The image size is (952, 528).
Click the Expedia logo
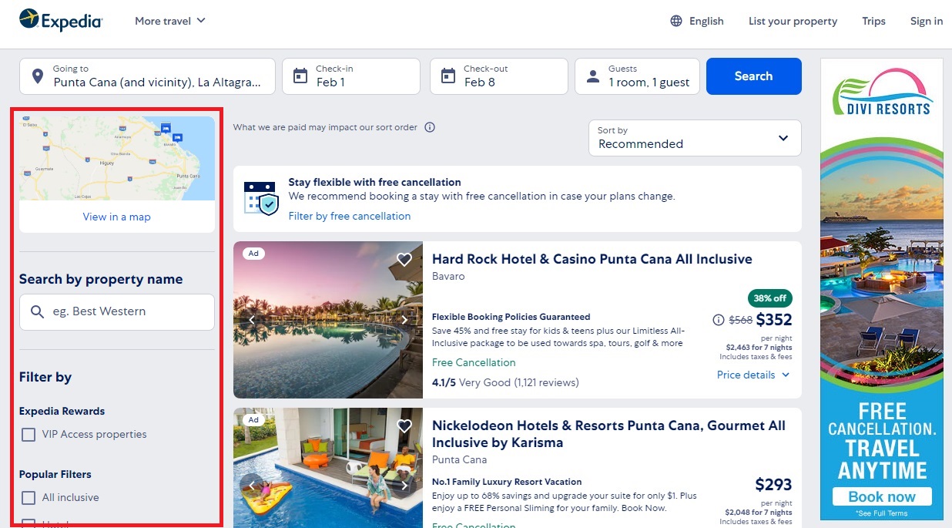(x=61, y=20)
